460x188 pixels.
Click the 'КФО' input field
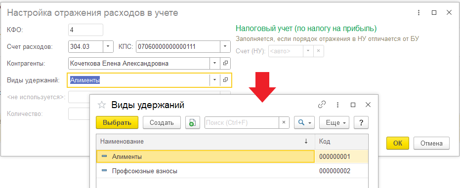click(x=85, y=30)
